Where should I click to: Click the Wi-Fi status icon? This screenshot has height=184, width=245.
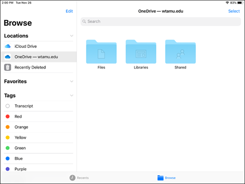click(x=227, y=3)
